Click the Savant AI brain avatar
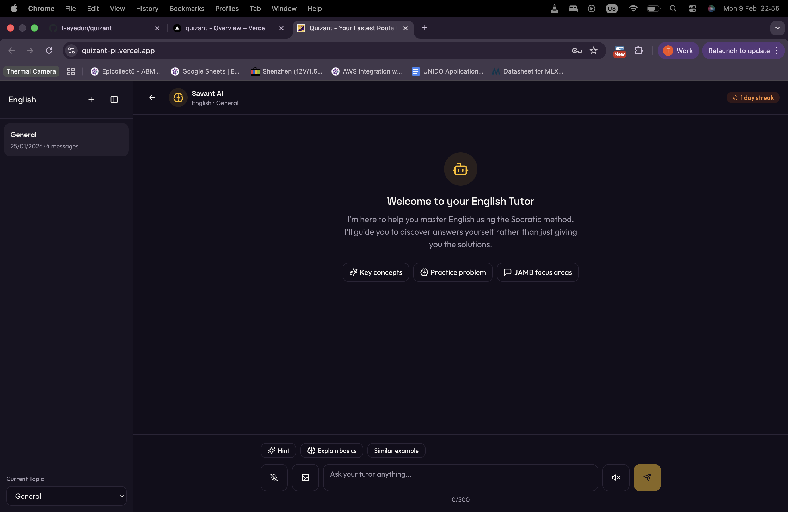The height and width of the screenshot is (512, 788). click(178, 97)
